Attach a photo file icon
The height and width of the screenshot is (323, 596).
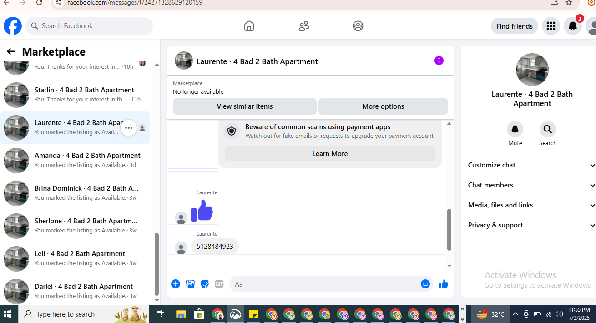tap(190, 284)
